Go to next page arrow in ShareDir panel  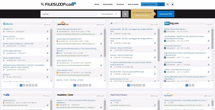[90, 85]
